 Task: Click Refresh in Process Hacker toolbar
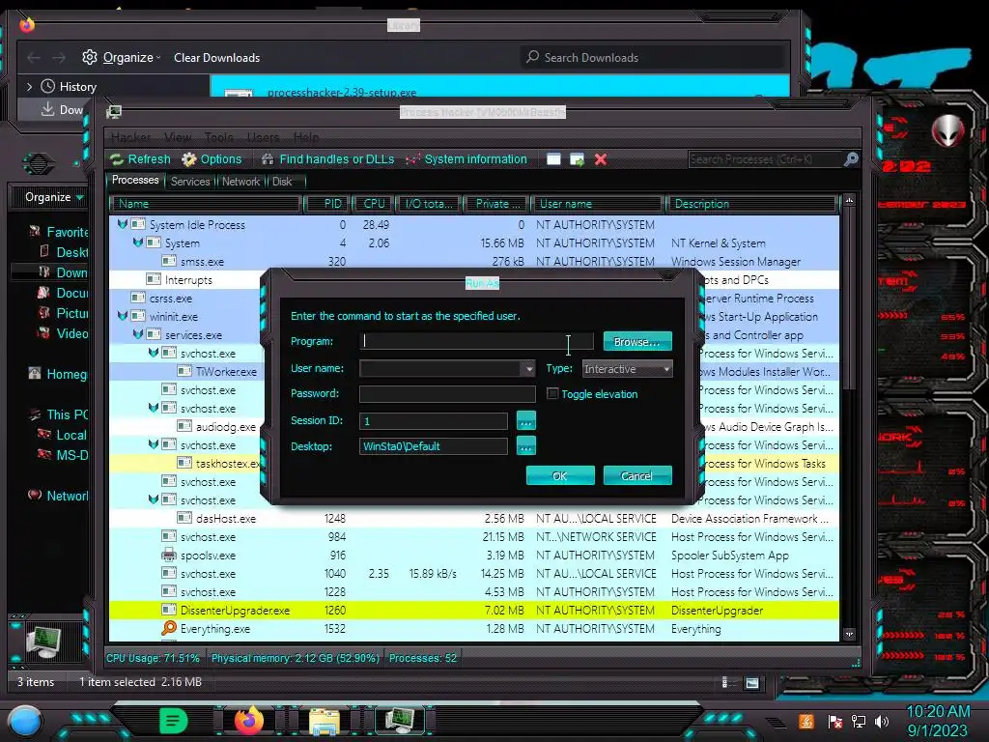[x=141, y=159]
